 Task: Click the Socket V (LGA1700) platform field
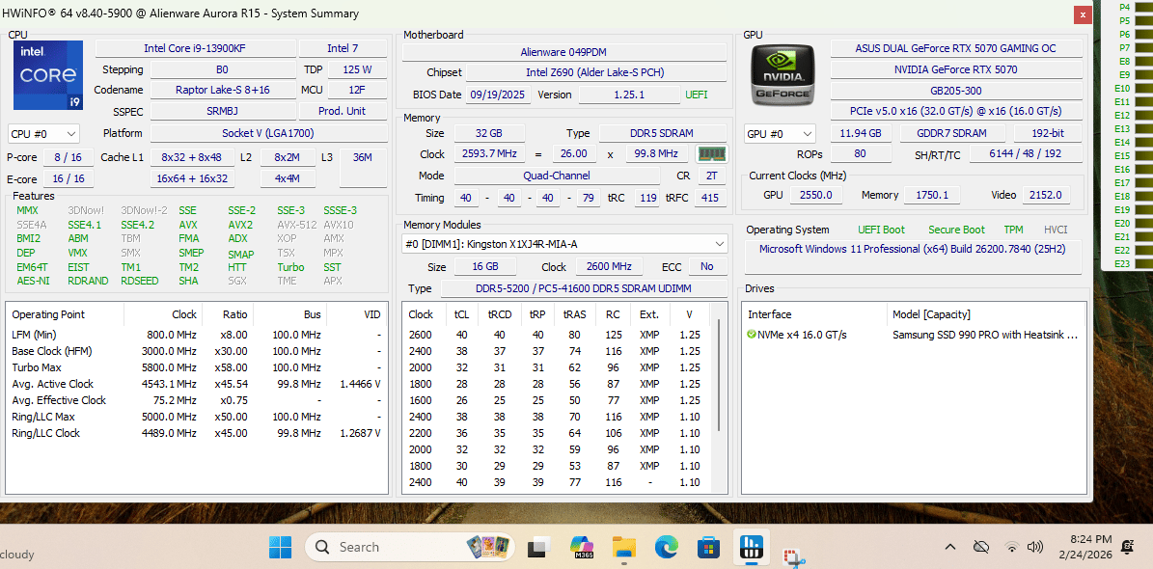[x=269, y=133]
